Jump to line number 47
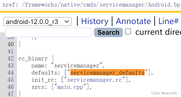181x97 pixels. [11, 94]
